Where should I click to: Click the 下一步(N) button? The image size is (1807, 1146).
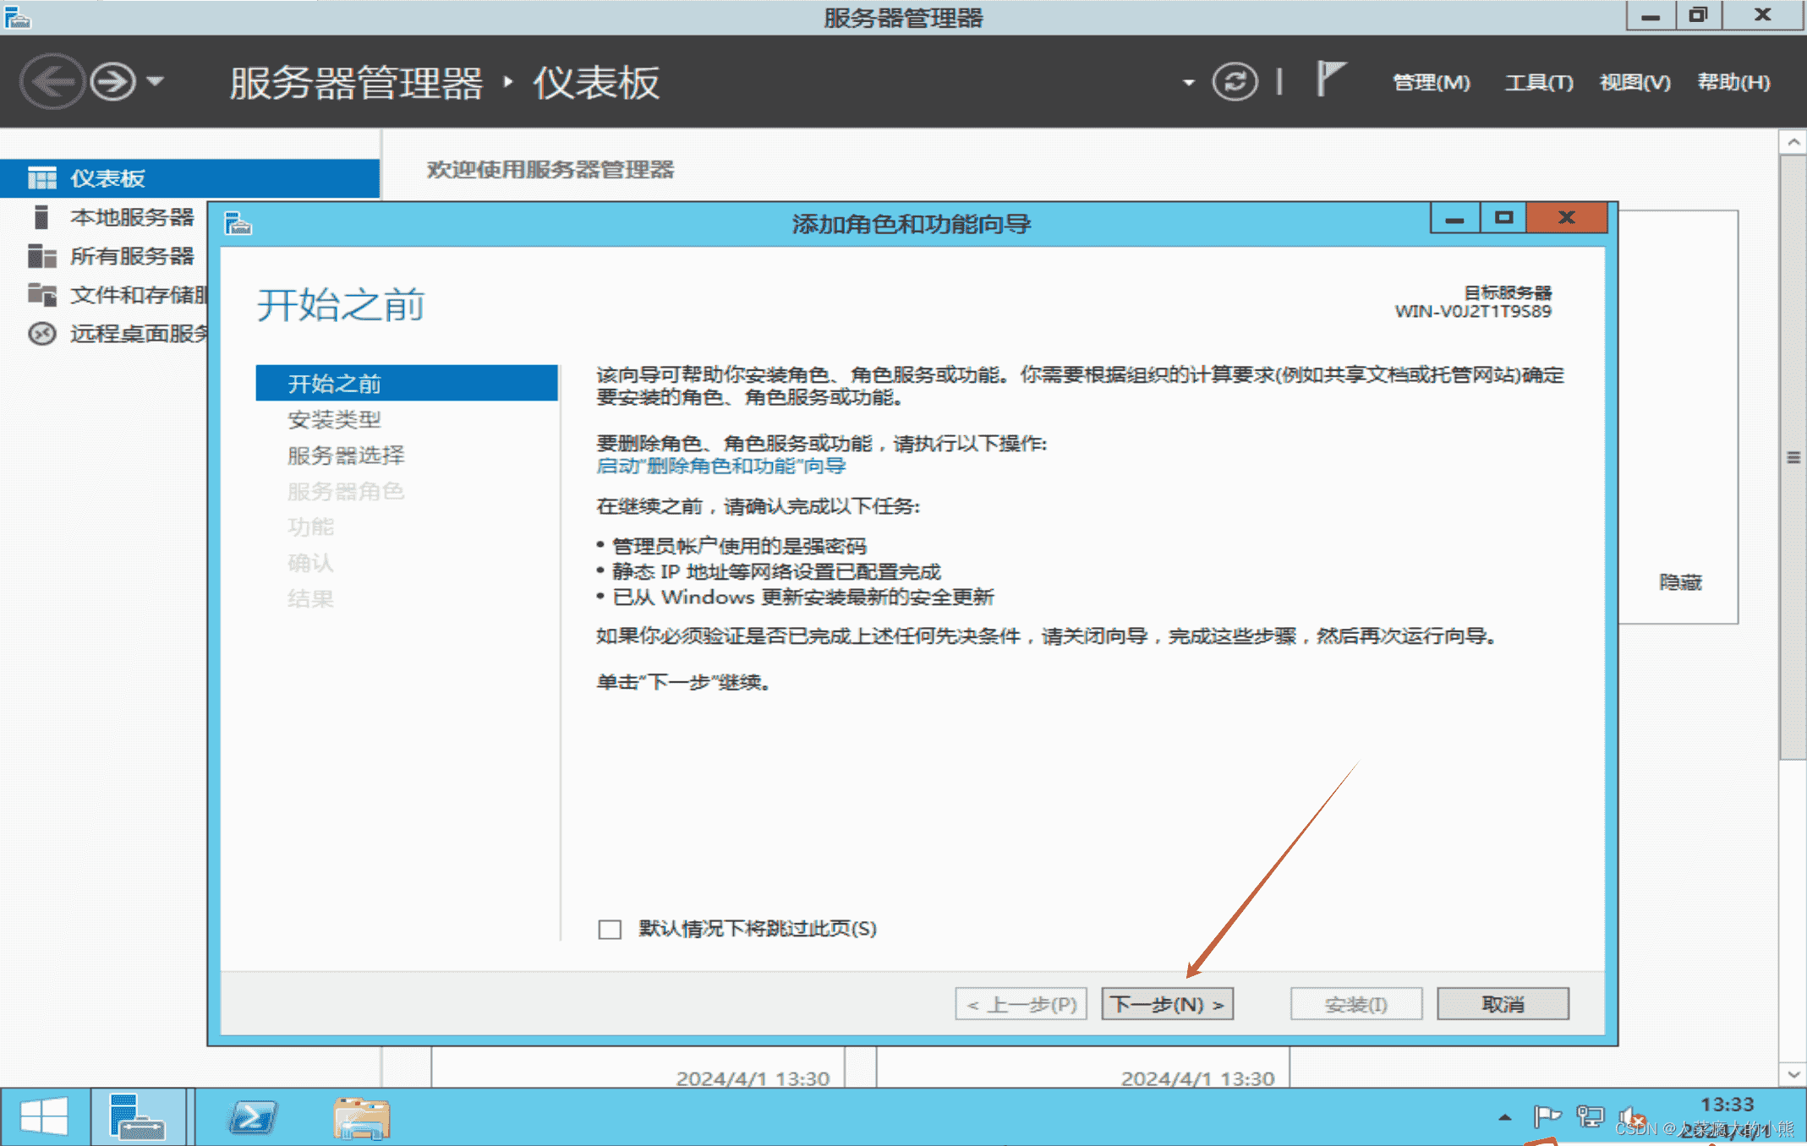[1167, 1003]
